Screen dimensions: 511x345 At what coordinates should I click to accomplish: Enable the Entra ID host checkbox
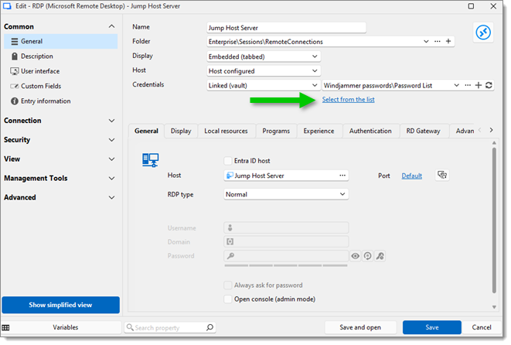click(x=228, y=161)
